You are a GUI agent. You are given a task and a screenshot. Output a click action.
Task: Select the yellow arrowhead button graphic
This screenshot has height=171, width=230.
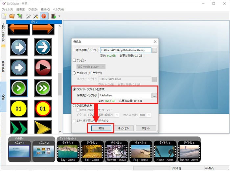(x=43, y=127)
